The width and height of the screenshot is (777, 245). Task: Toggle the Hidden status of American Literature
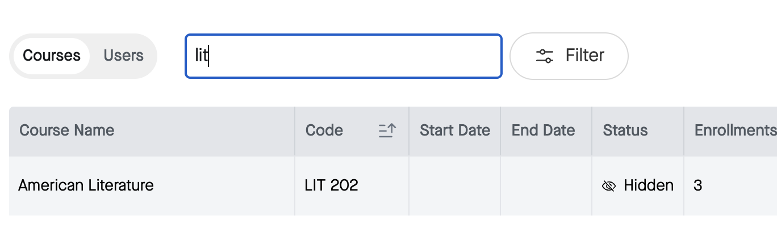coord(638,185)
